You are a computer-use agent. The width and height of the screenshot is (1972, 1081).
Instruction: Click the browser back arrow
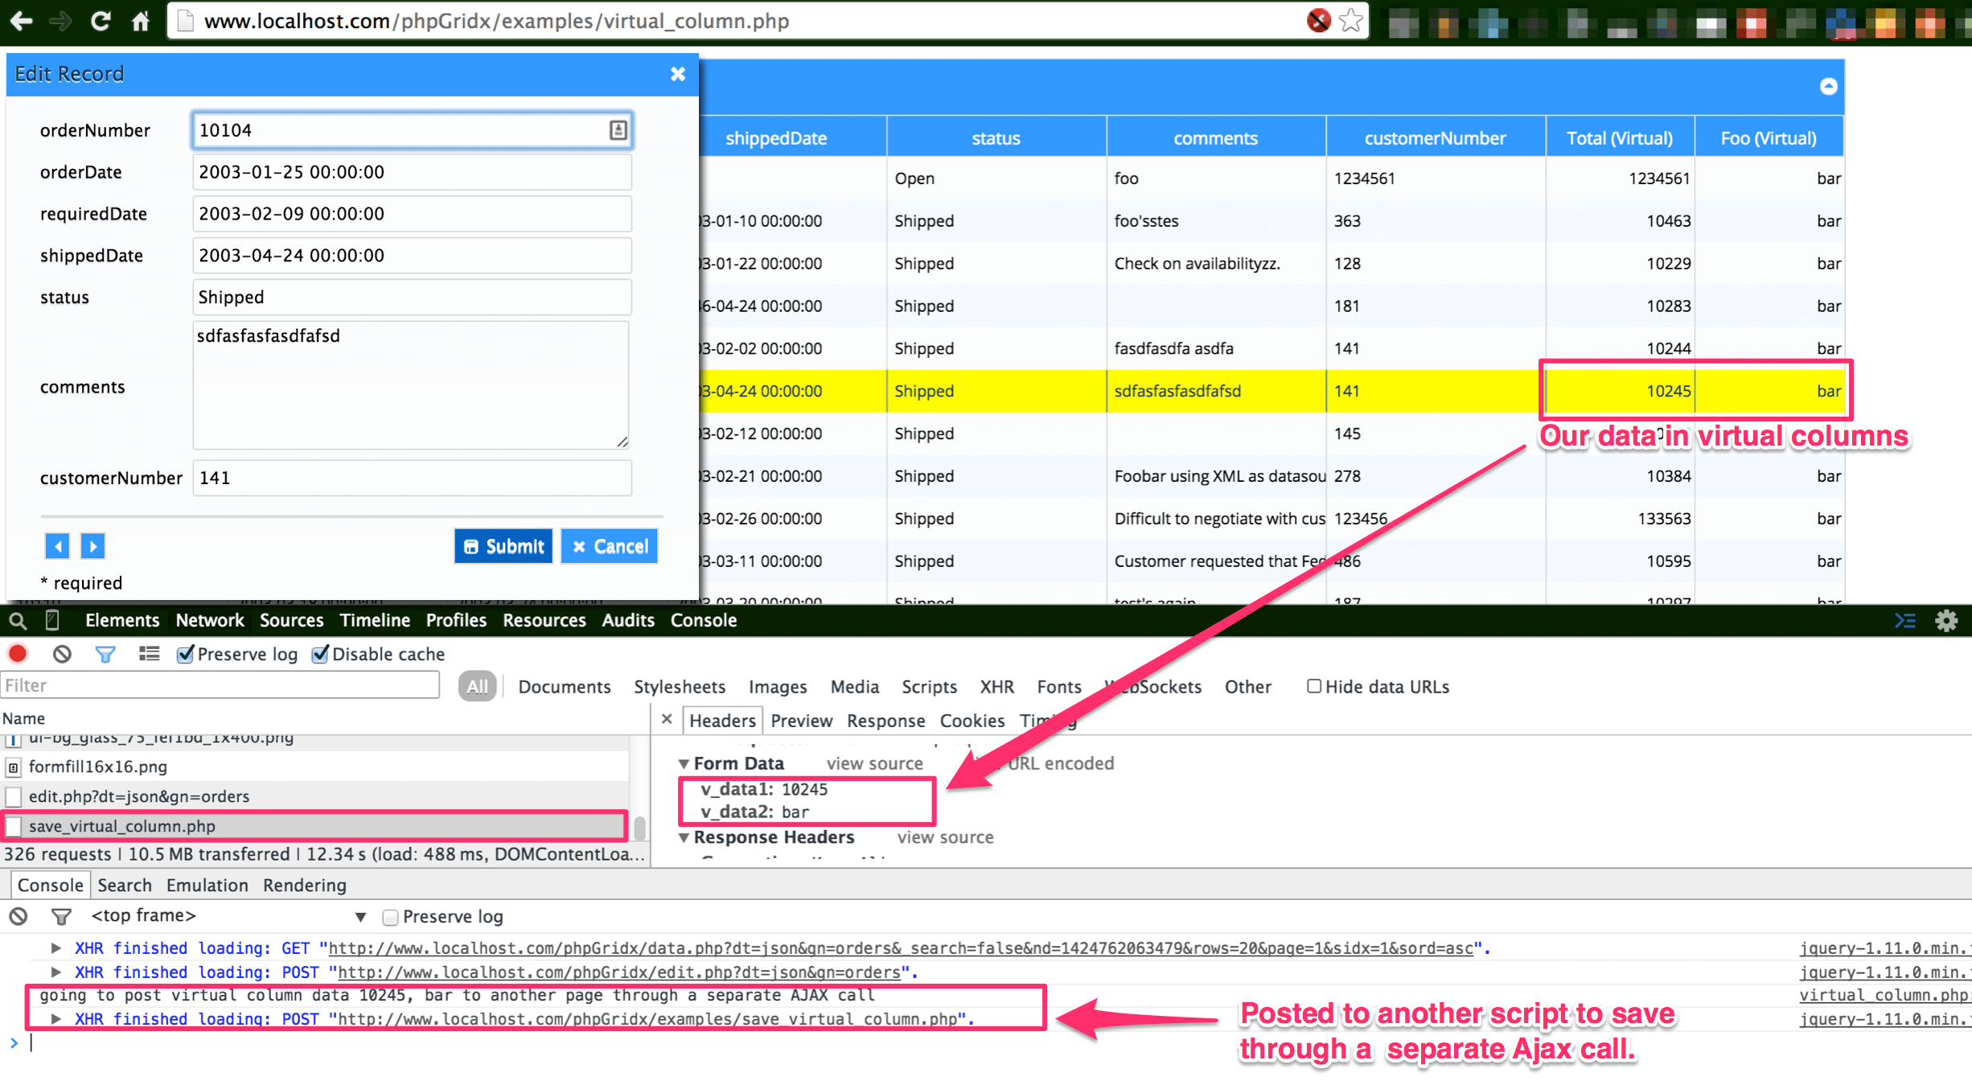click(22, 21)
